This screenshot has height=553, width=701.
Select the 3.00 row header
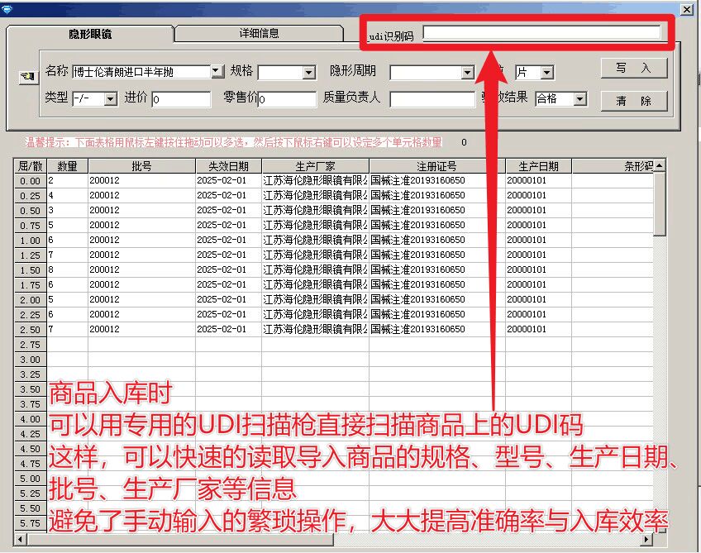pyautogui.click(x=31, y=360)
